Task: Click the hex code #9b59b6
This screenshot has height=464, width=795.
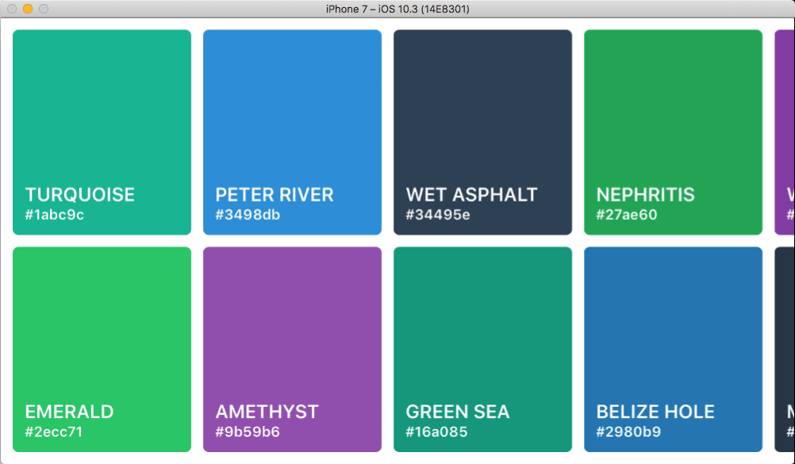Action: coord(246,431)
